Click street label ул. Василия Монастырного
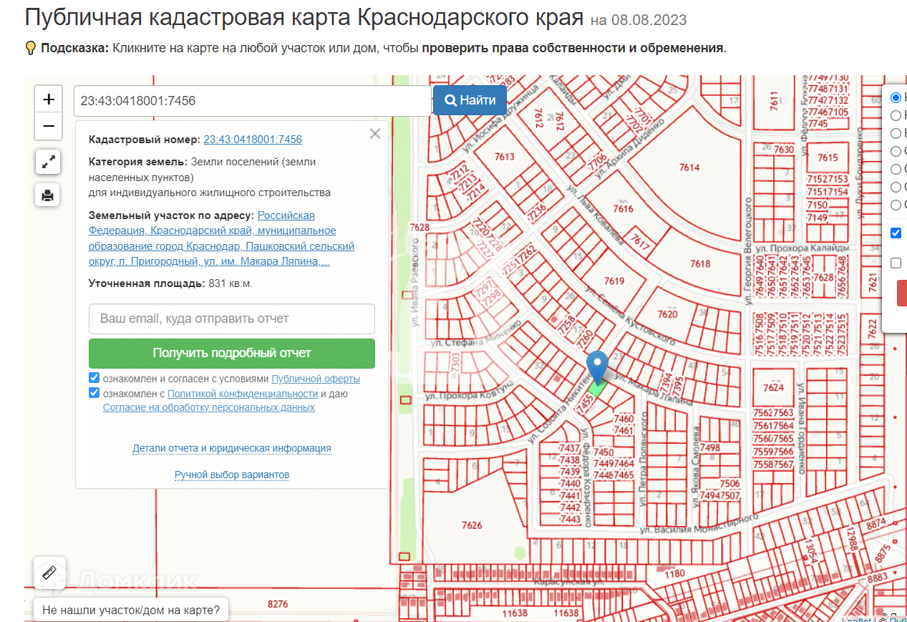The width and height of the screenshot is (907, 622). point(699,524)
